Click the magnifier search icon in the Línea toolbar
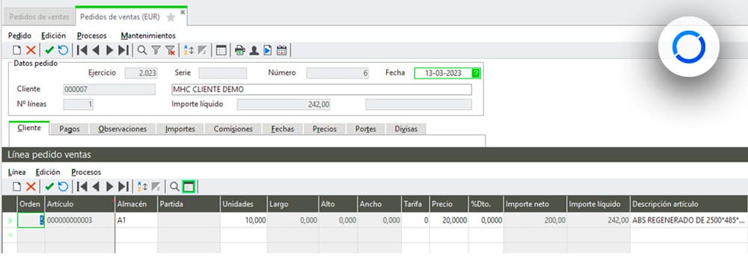This screenshot has height=269, width=748. [x=174, y=187]
